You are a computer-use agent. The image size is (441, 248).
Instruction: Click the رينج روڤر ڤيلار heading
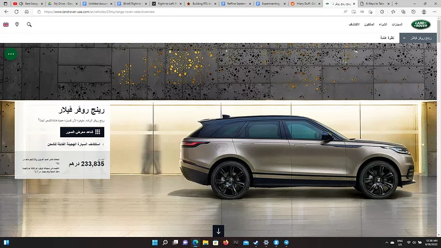[x=81, y=110]
